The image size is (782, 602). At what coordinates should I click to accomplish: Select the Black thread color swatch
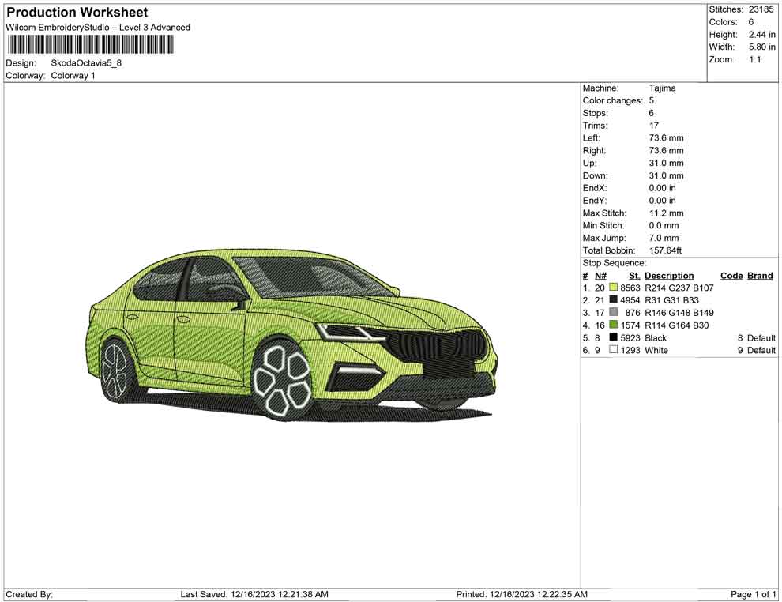[x=613, y=337]
